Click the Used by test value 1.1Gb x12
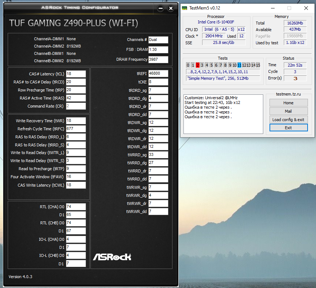The image size is (316, 288). click(x=295, y=42)
